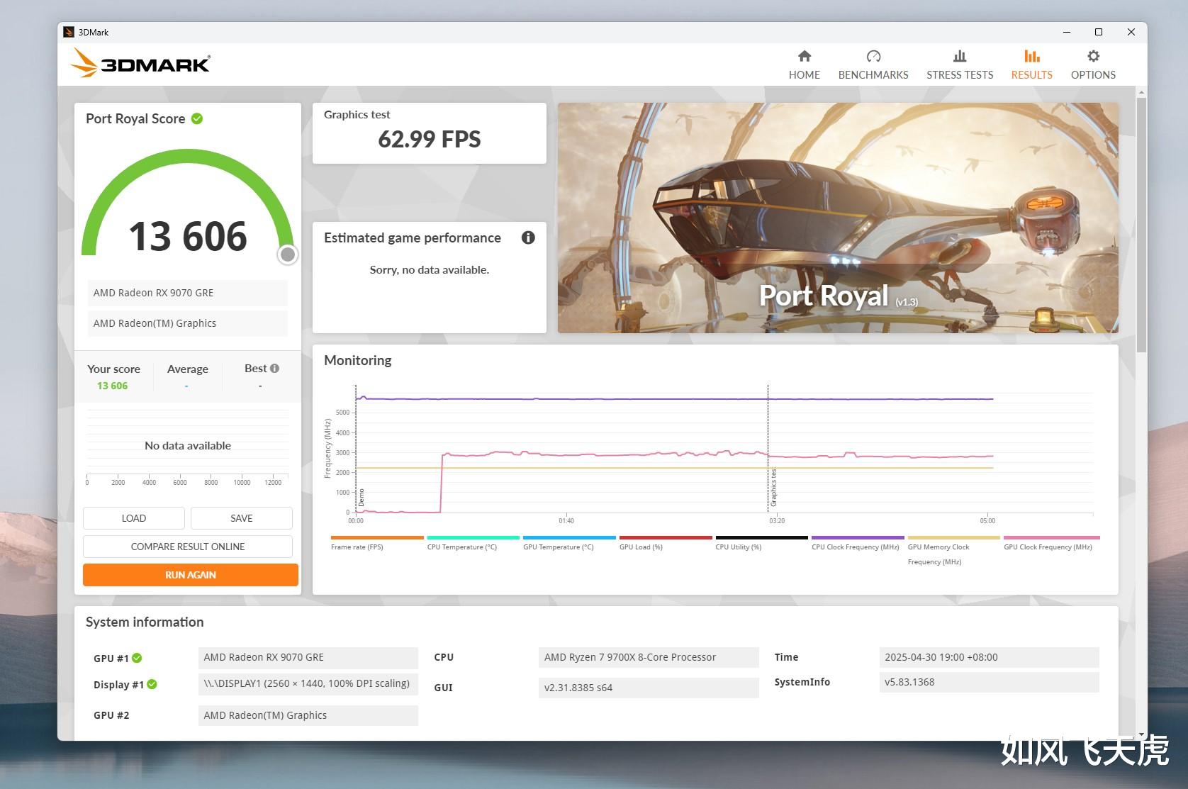This screenshot has height=789, width=1188.
Task: Click the green validation check beside Port Royal Score
Action: (x=197, y=118)
